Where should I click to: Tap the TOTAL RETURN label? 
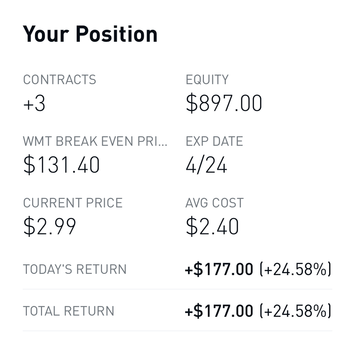69,311
